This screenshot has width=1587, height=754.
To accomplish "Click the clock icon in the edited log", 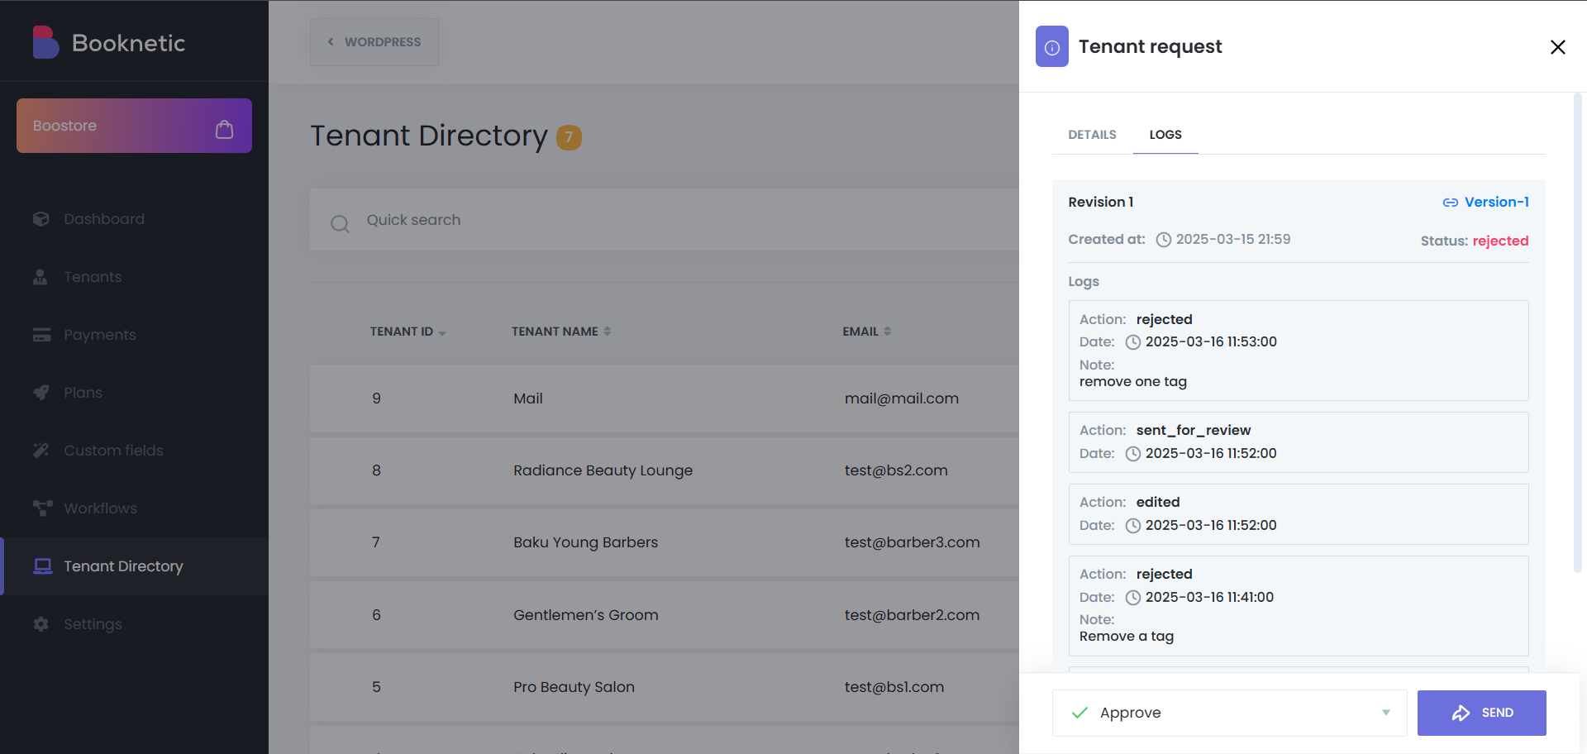I will click(1133, 526).
